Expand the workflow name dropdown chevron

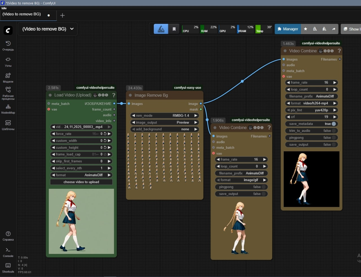(72, 29)
